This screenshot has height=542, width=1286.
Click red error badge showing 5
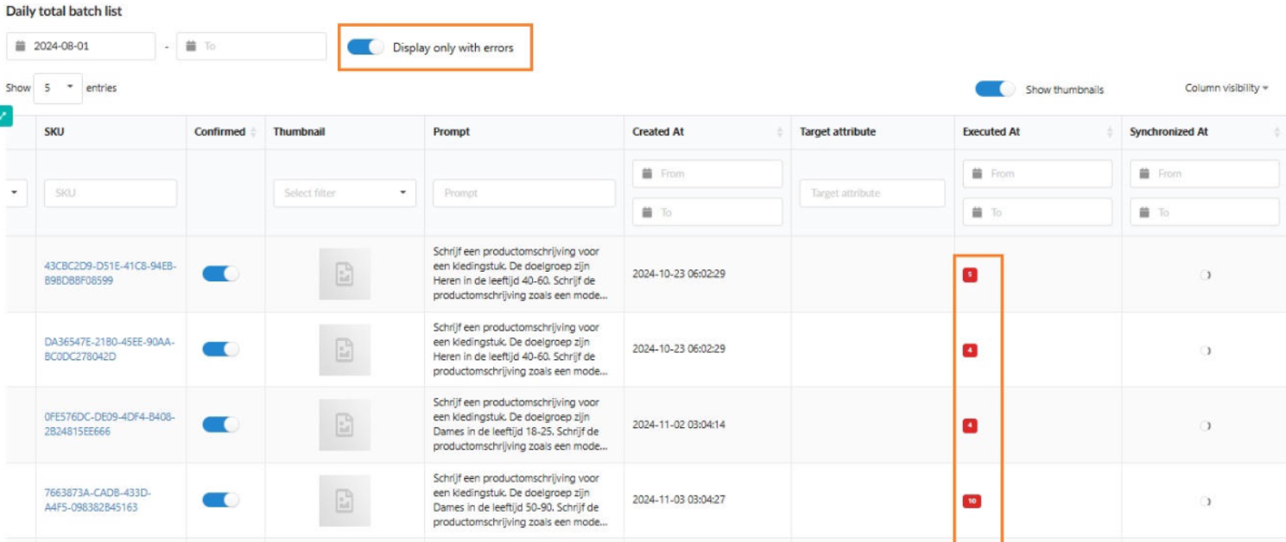click(970, 274)
